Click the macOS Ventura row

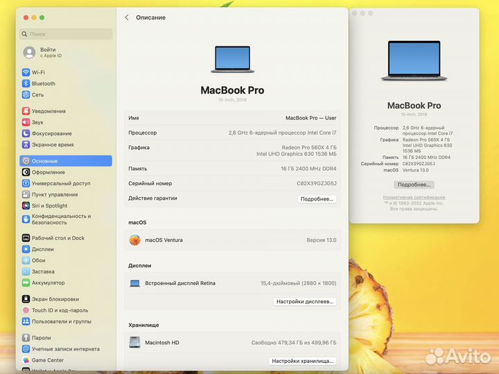232,240
